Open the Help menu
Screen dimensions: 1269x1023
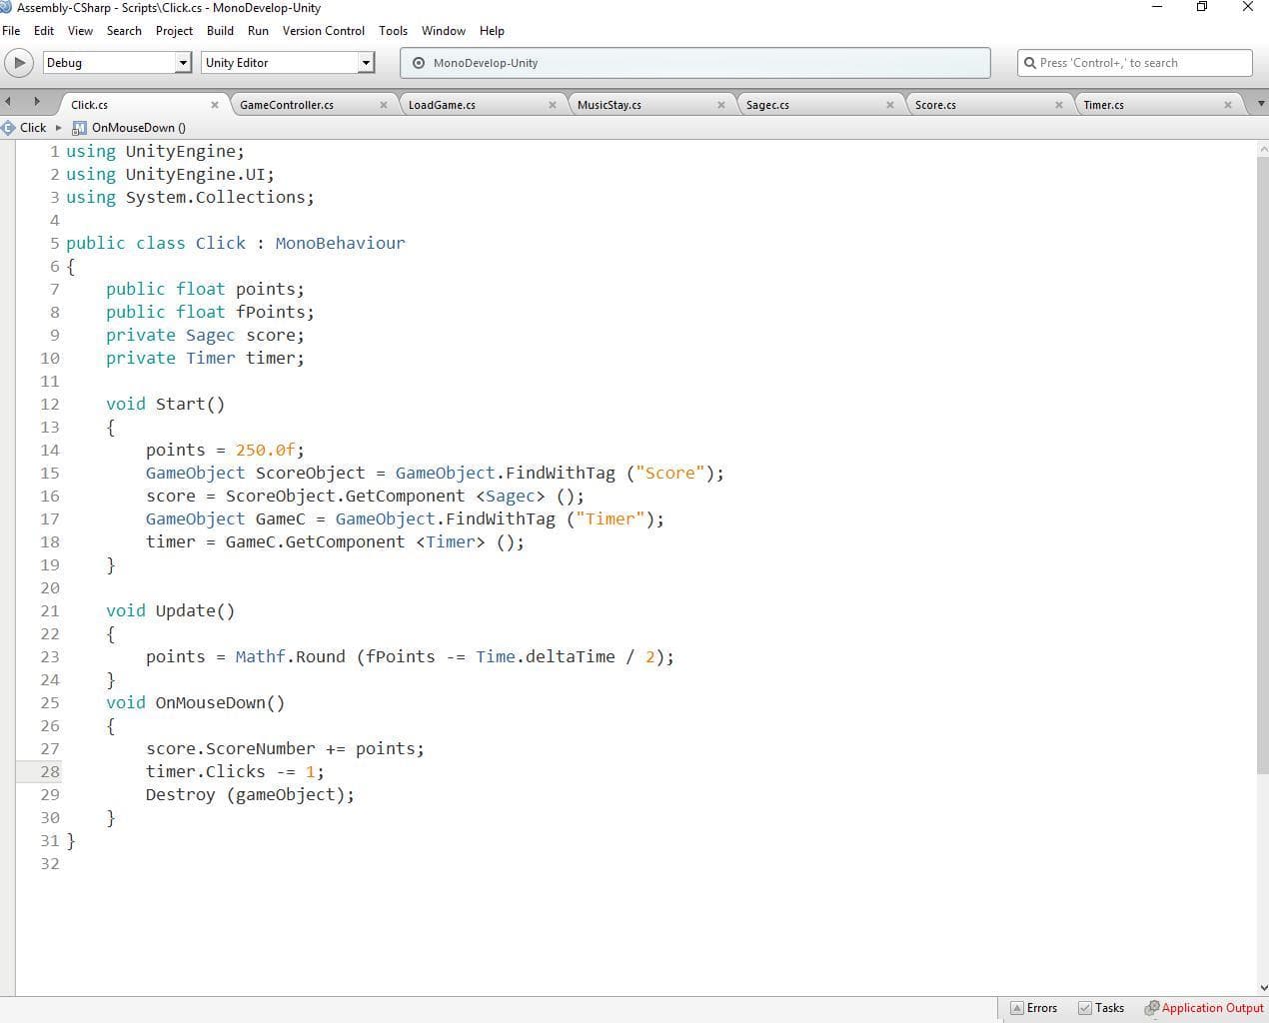492,31
